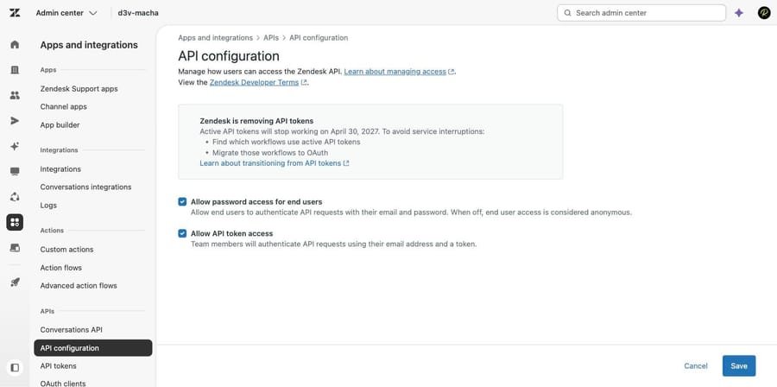Click the d3v-macha account name
This screenshot has width=777, height=387.
tap(138, 13)
